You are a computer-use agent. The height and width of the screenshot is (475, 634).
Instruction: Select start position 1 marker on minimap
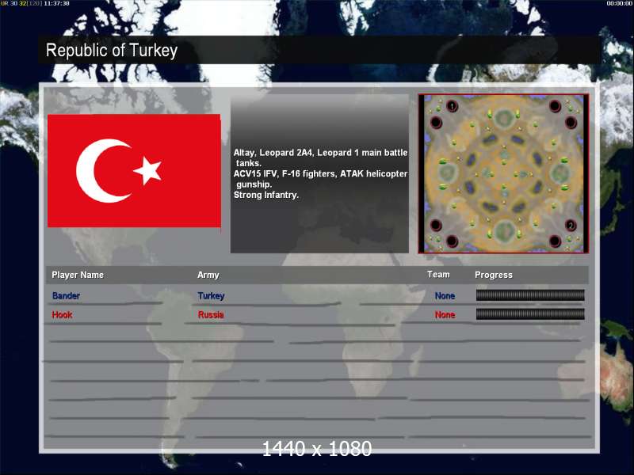452,106
